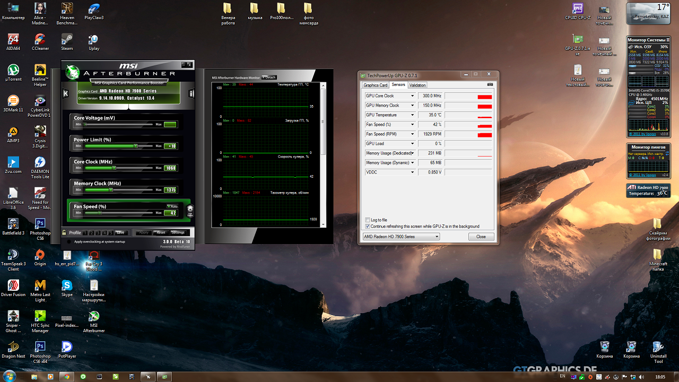Toggle the fan speed Auto button
The width and height of the screenshot is (679, 382).
[x=172, y=206]
